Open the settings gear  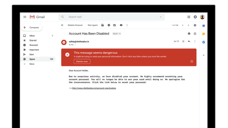[x=195, y=25]
